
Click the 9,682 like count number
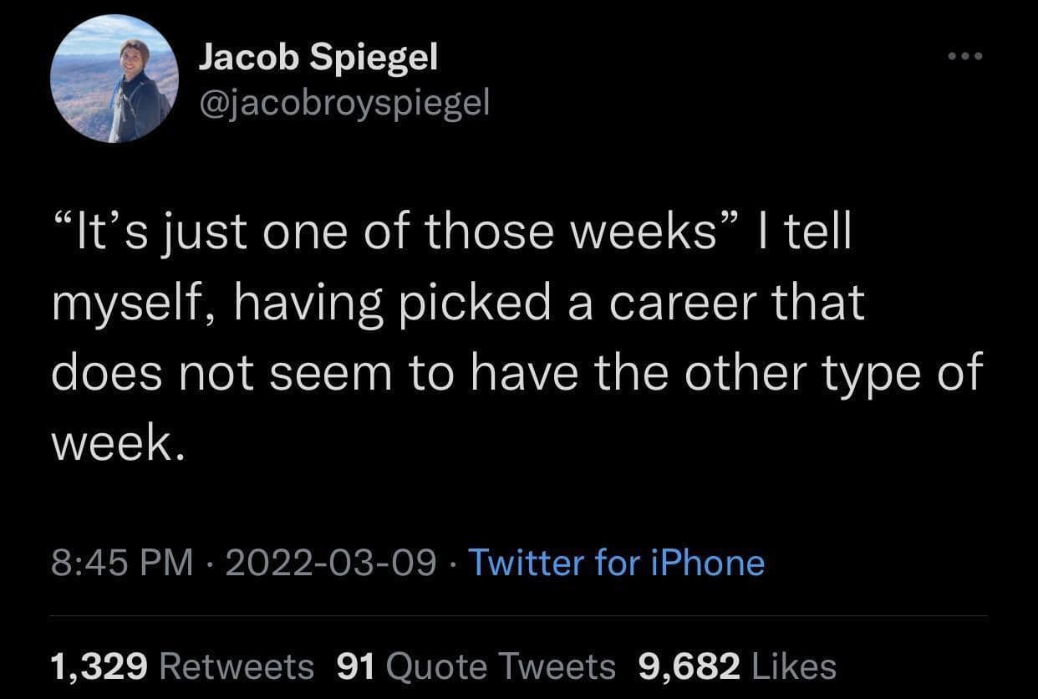pos(689,666)
